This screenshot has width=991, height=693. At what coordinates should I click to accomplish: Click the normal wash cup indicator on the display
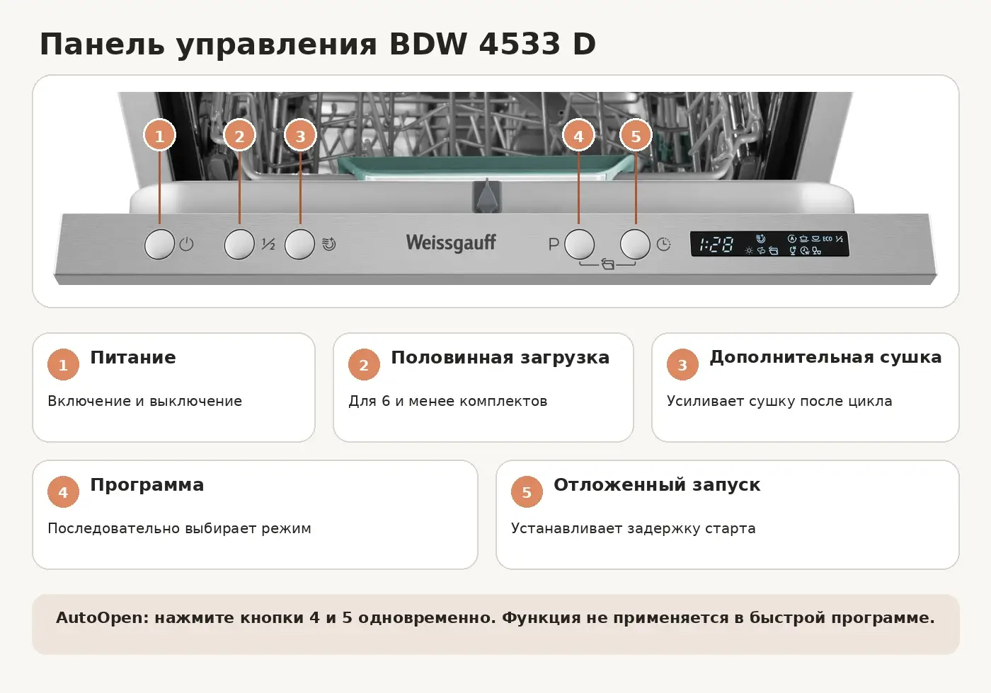[x=815, y=239]
